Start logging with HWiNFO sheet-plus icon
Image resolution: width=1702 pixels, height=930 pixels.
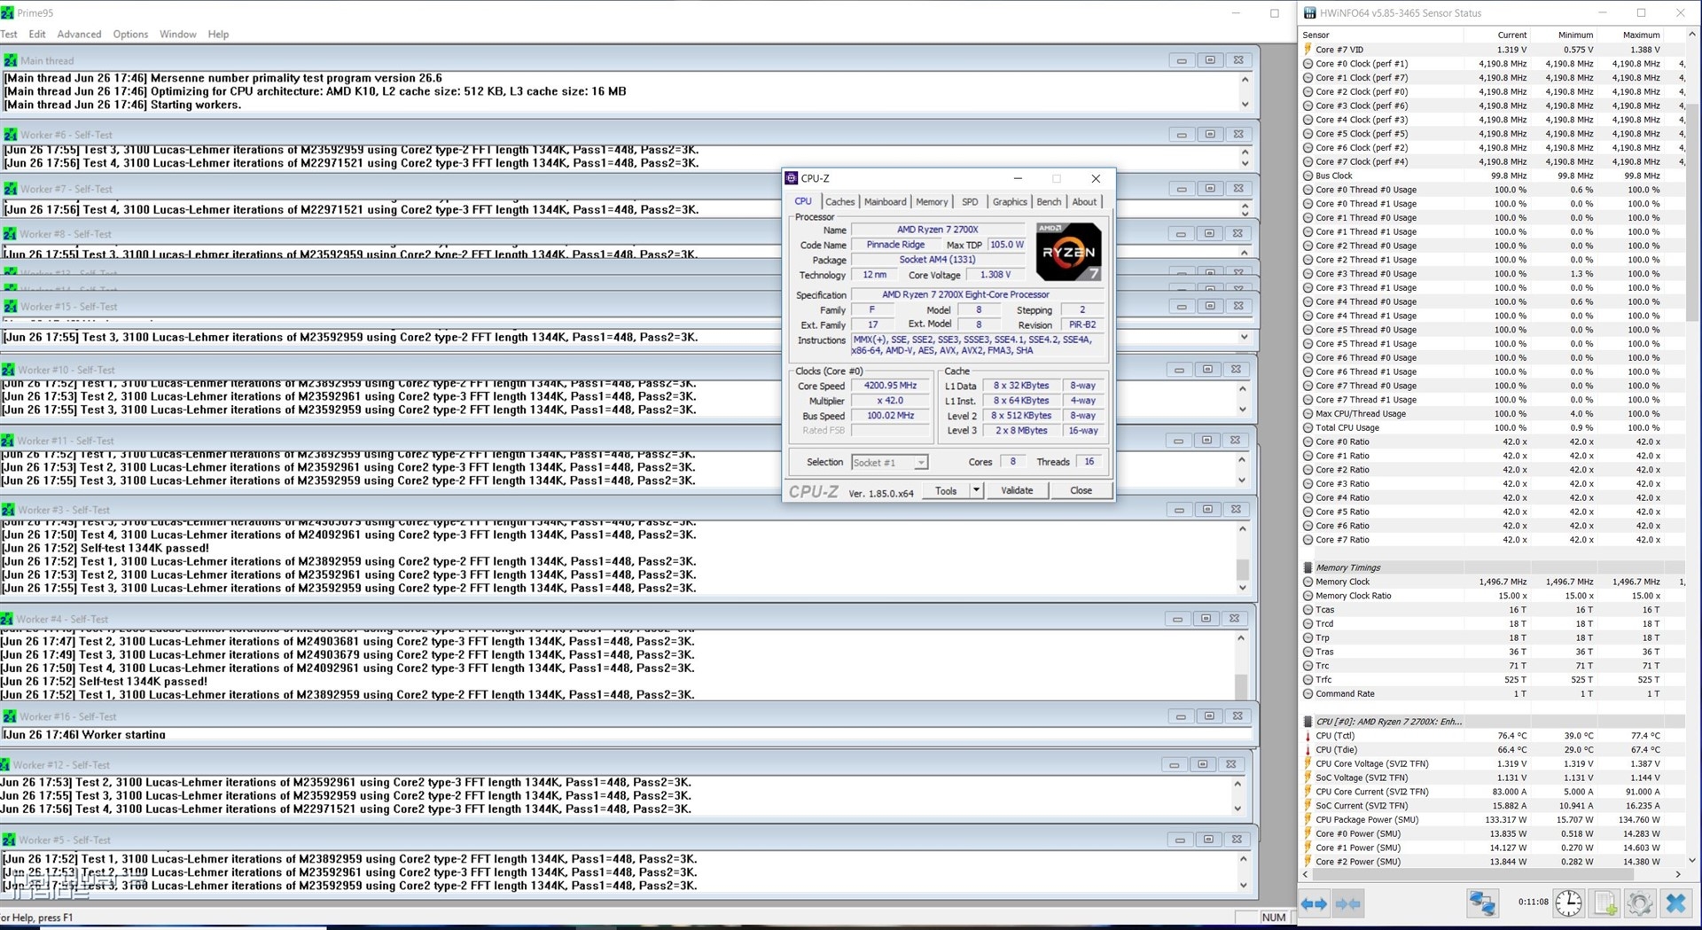tap(1604, 903)
